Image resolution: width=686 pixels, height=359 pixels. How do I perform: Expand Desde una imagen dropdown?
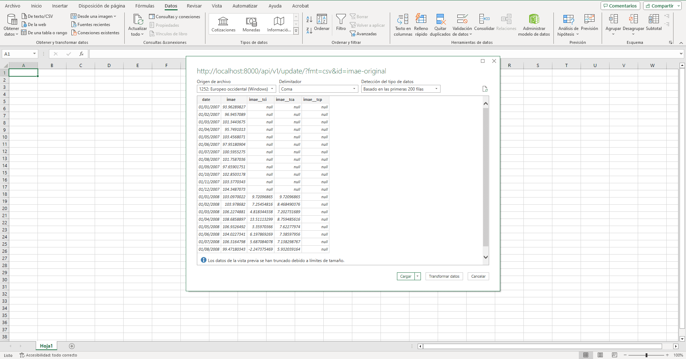pyautogui.click(x=115, y=16)
